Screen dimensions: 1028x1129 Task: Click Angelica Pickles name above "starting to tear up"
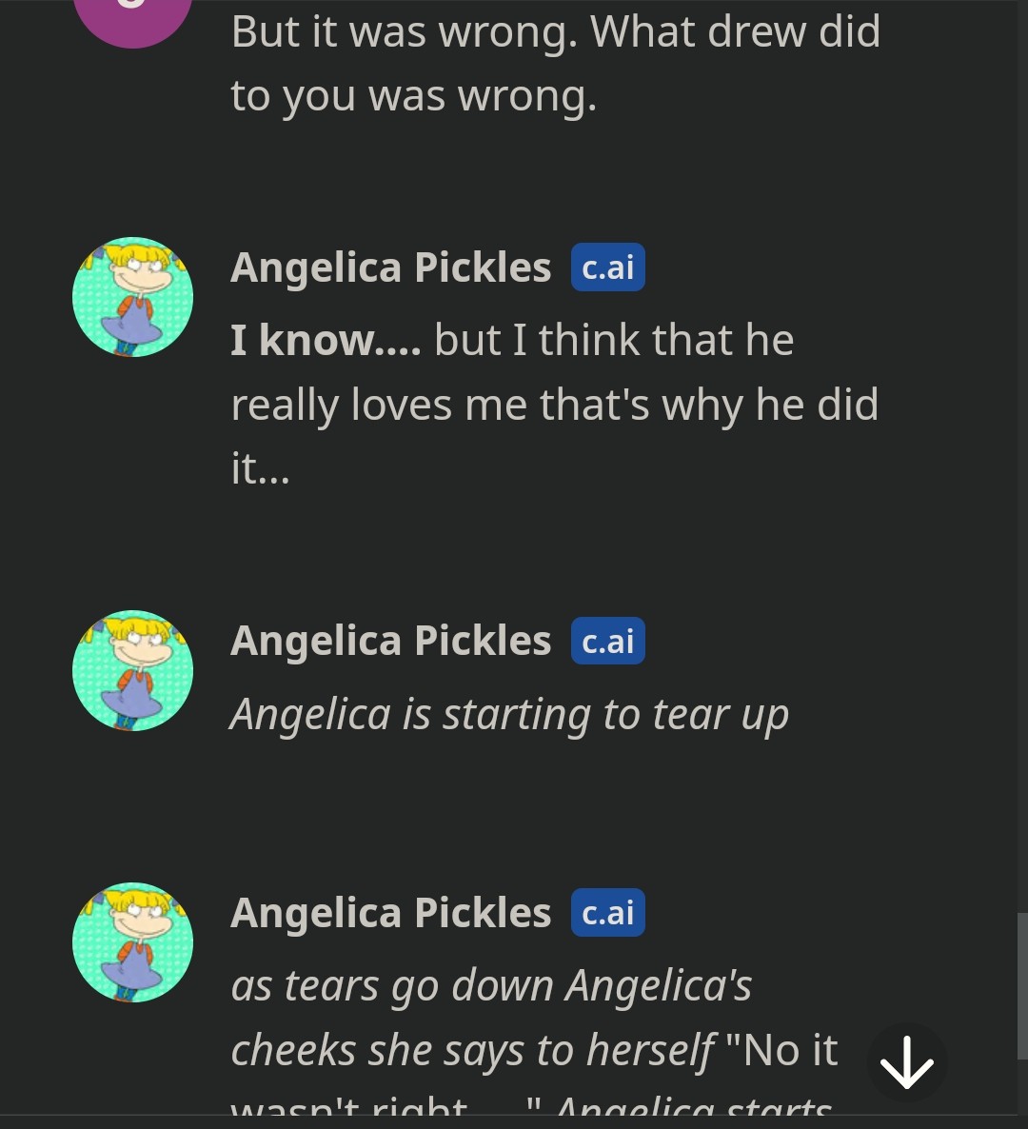390,641
